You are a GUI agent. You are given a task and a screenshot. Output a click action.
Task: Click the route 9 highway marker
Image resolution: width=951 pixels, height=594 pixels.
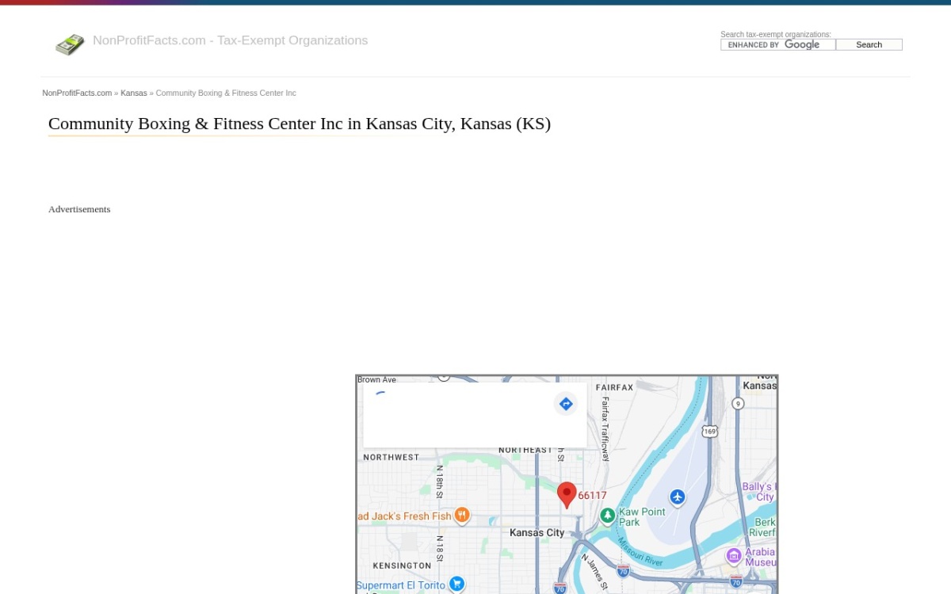click(x=738, y=403)
